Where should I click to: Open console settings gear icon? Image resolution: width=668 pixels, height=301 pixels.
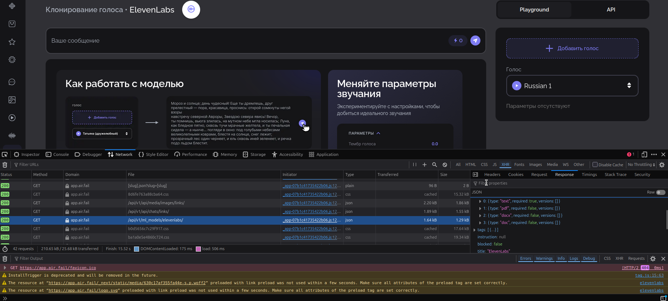653,259
